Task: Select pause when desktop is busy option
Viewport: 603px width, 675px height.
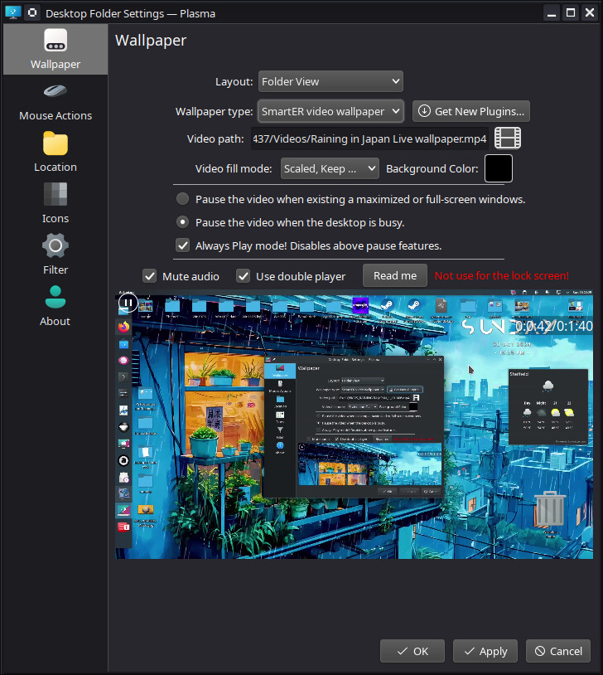Action: 182,222
